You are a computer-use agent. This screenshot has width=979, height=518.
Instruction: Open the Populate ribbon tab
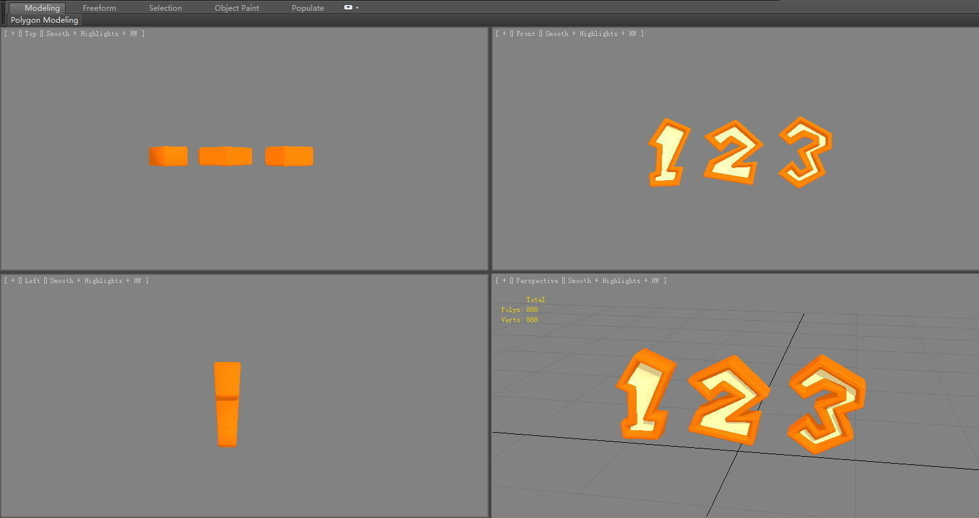click(308, 8)
